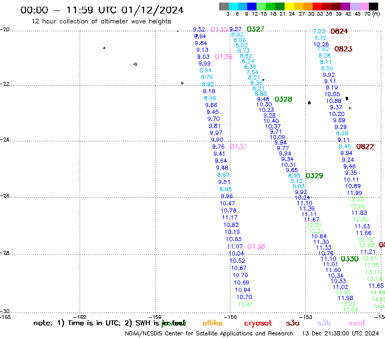Select the wave height reading 13.22
This screenshot has width=385, height=338.
tap(348, 304)
